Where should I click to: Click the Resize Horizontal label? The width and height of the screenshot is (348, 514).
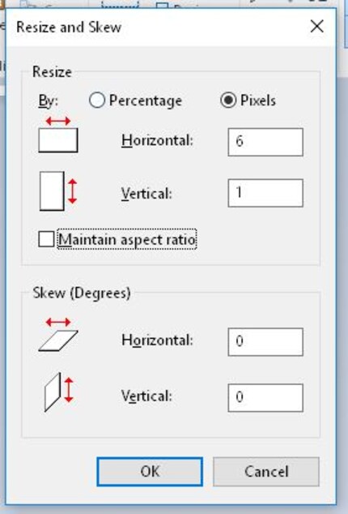pyautogui.click(x=158, y=141)
